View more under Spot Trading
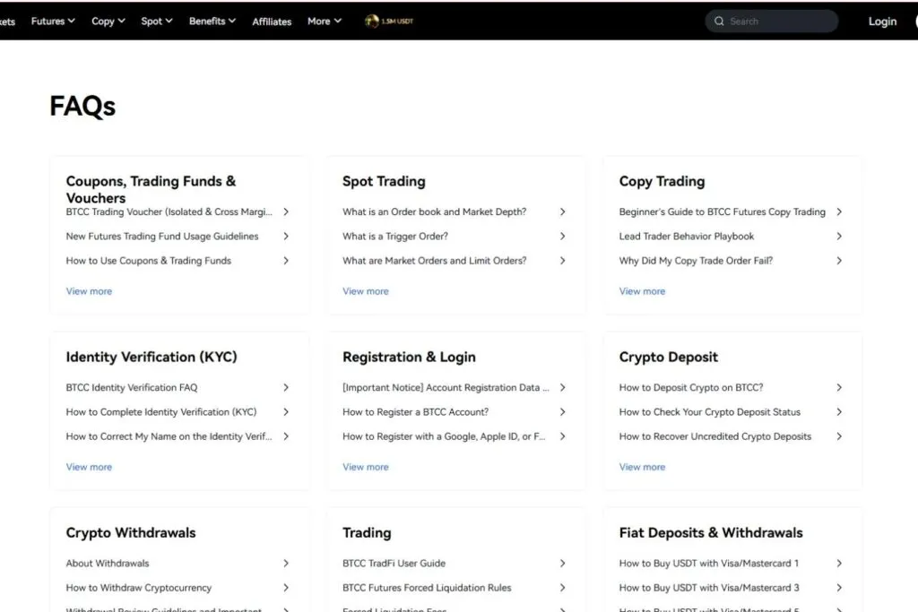The width and height of the screenshot is (918, 612). click(366, 291)
